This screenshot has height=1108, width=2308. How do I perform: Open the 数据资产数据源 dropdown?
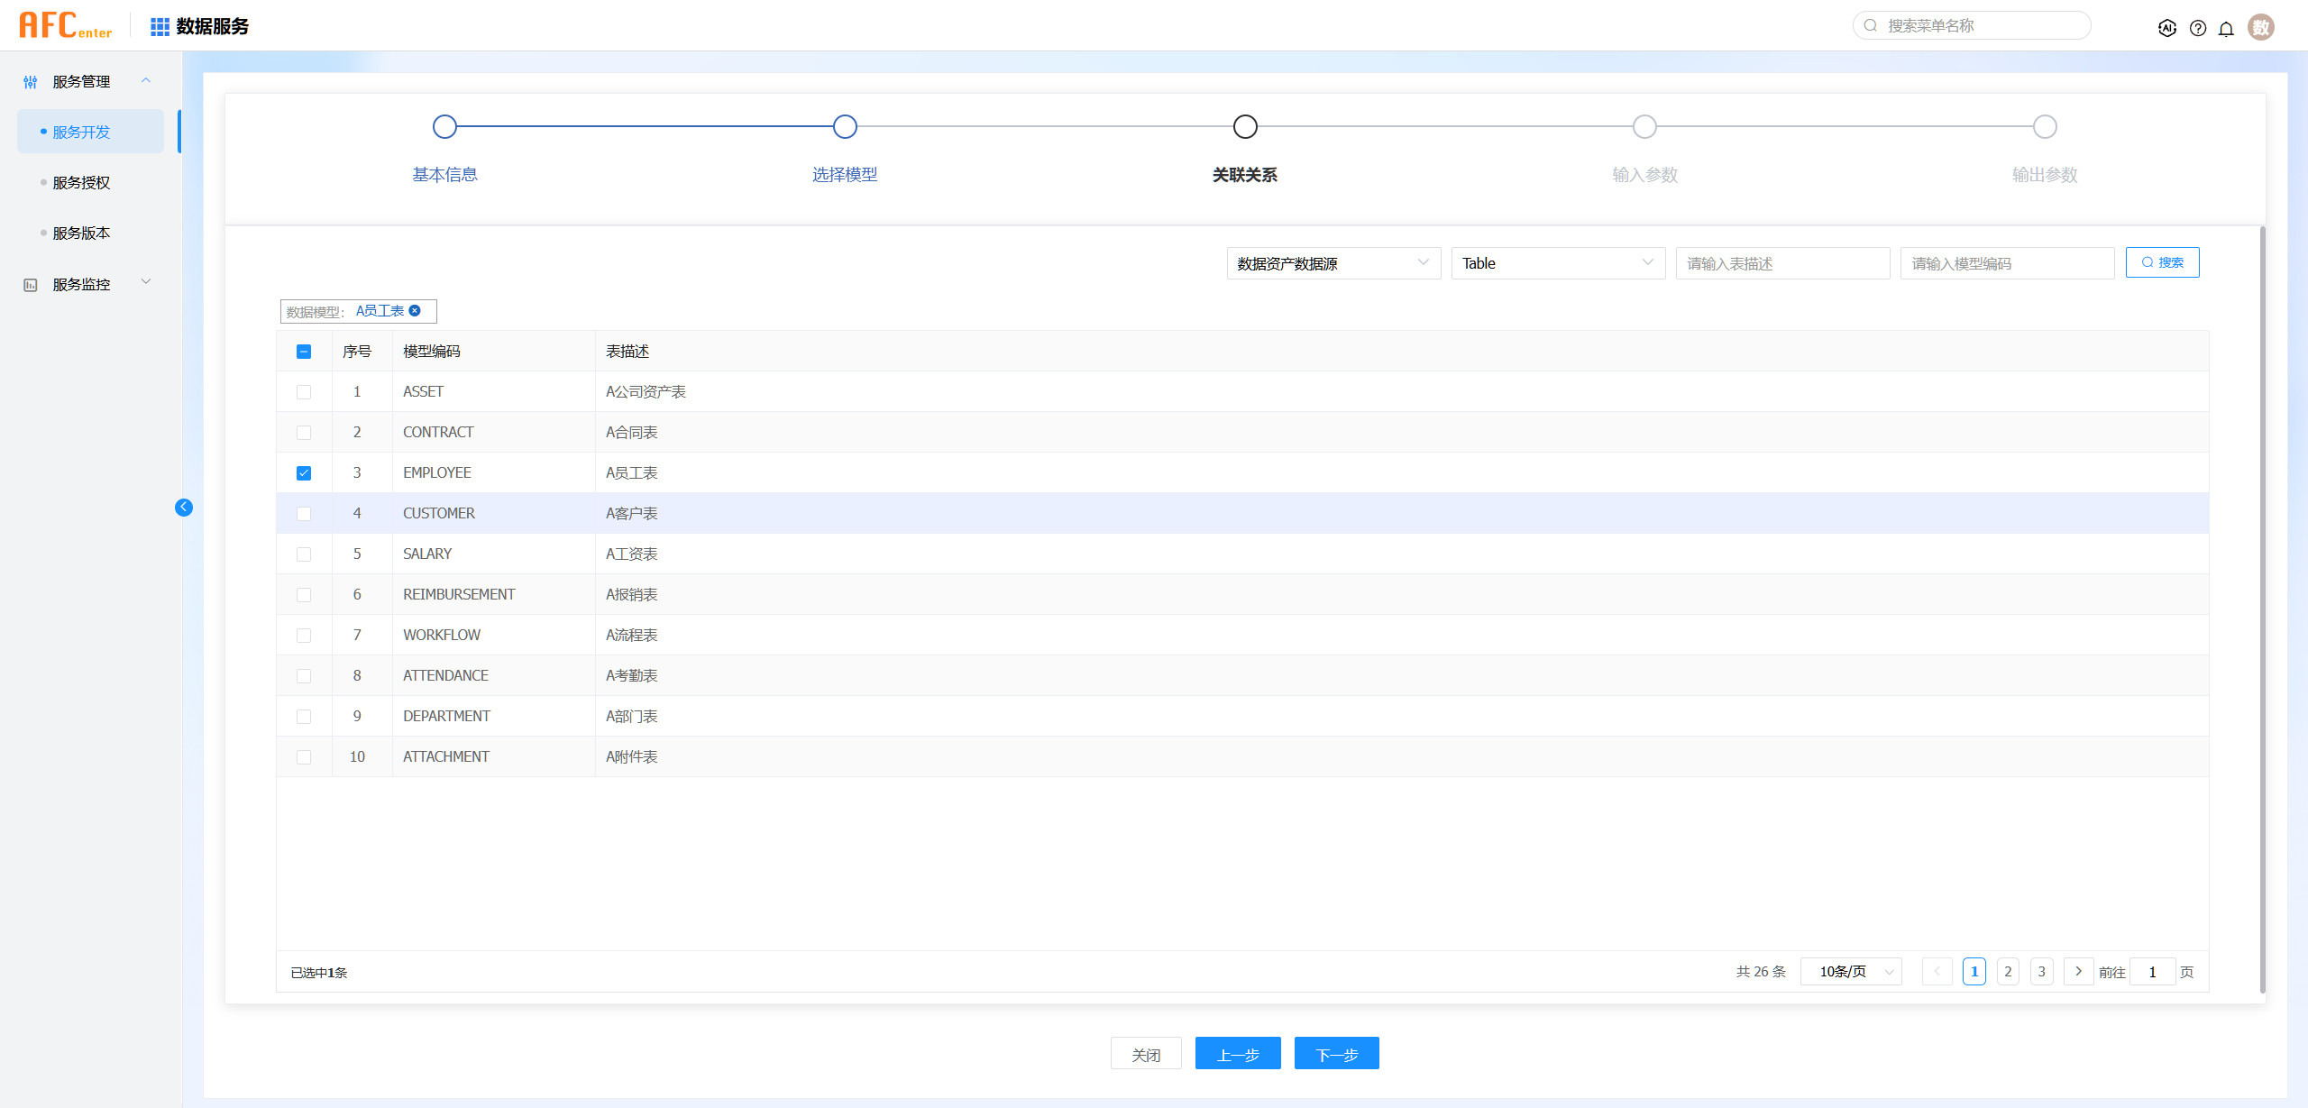(x=1333, y=263)
